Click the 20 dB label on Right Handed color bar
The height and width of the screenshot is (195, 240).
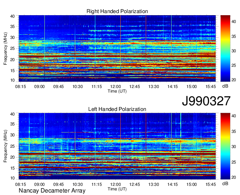(x=234, y=80)
